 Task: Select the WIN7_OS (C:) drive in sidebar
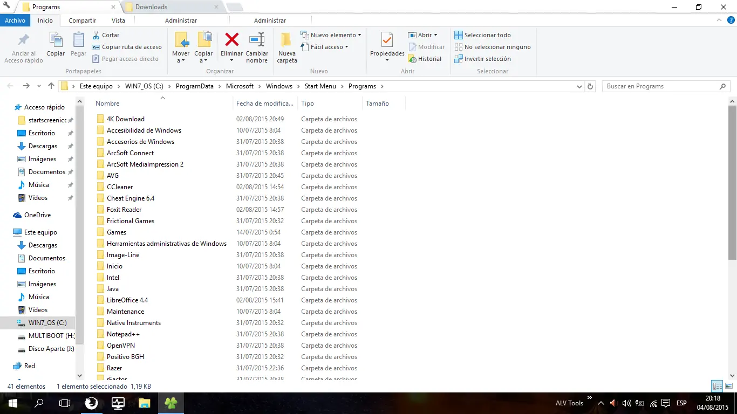42,323
